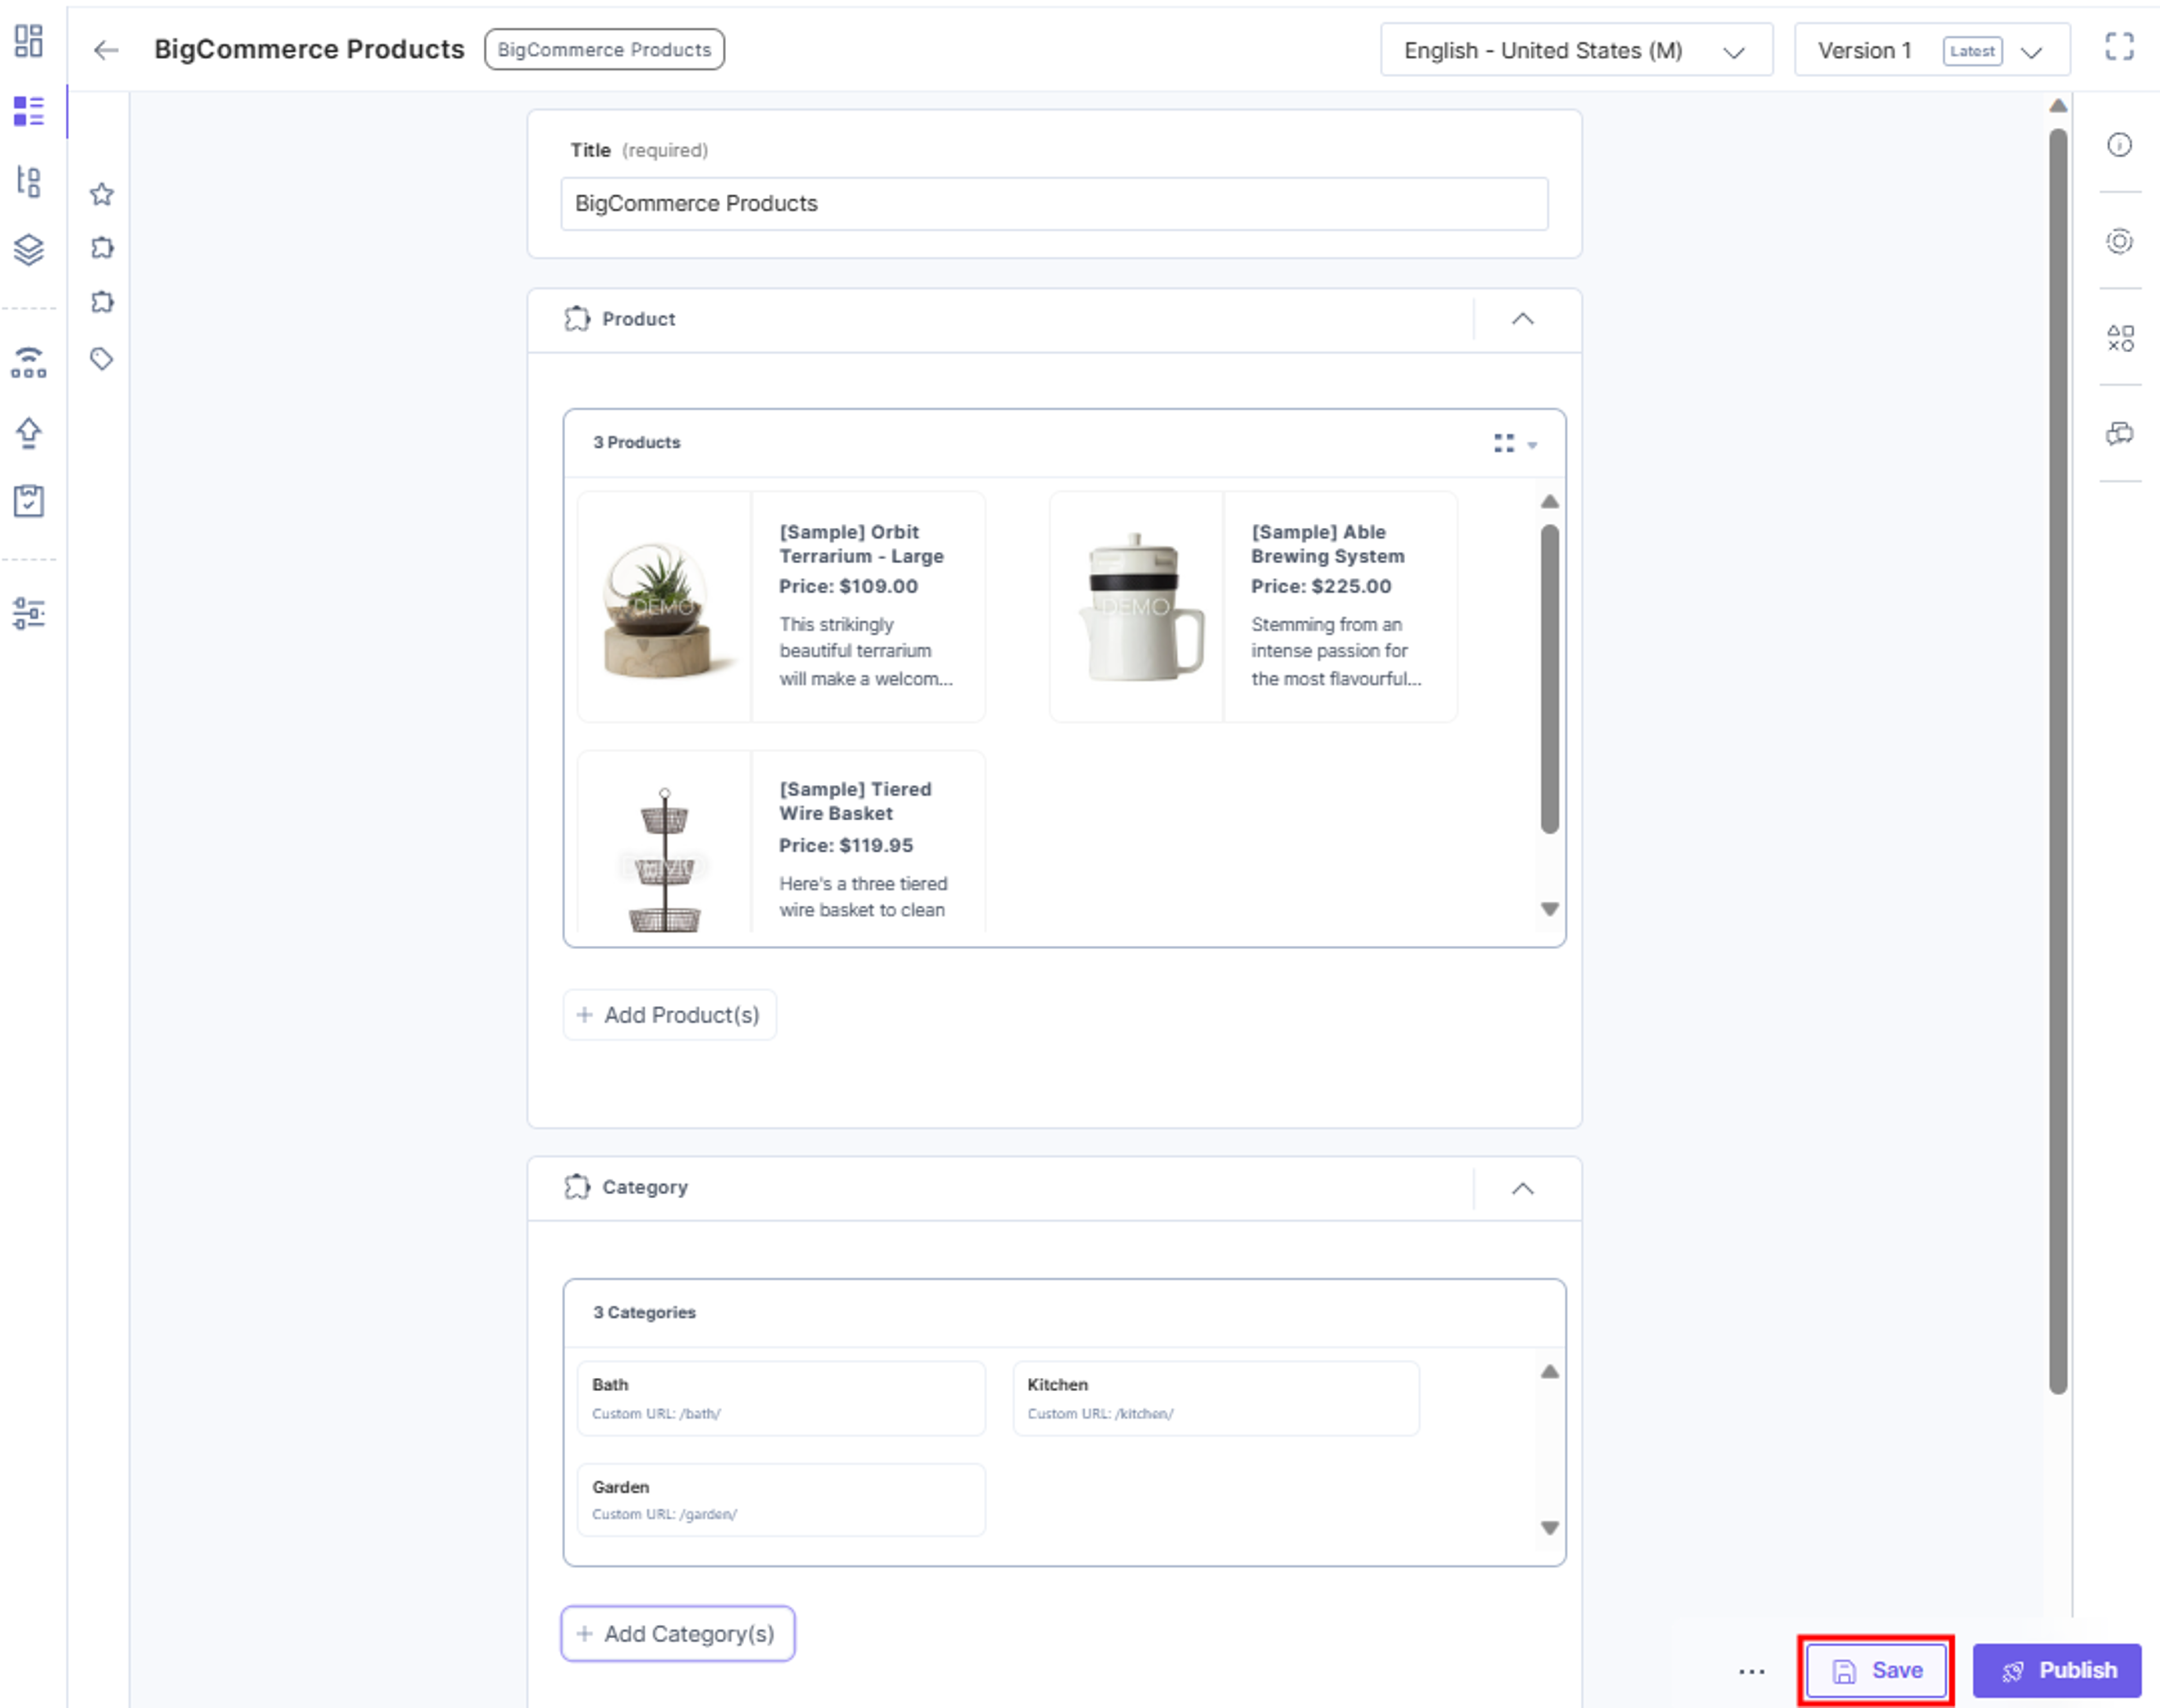2160x1708 pixels.
Task: Click the first puzzle extension icon below star
Action: [x=101, y=247]
